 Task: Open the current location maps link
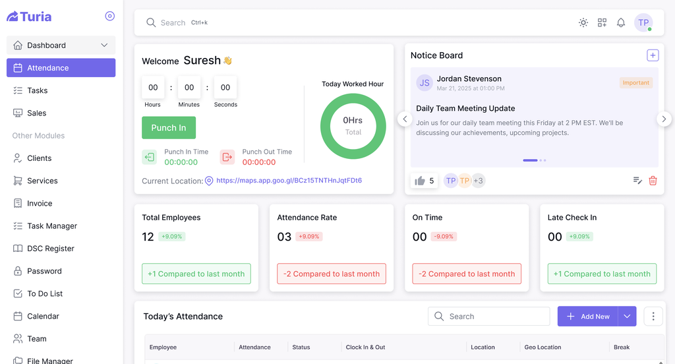click(x=289, y=181)
